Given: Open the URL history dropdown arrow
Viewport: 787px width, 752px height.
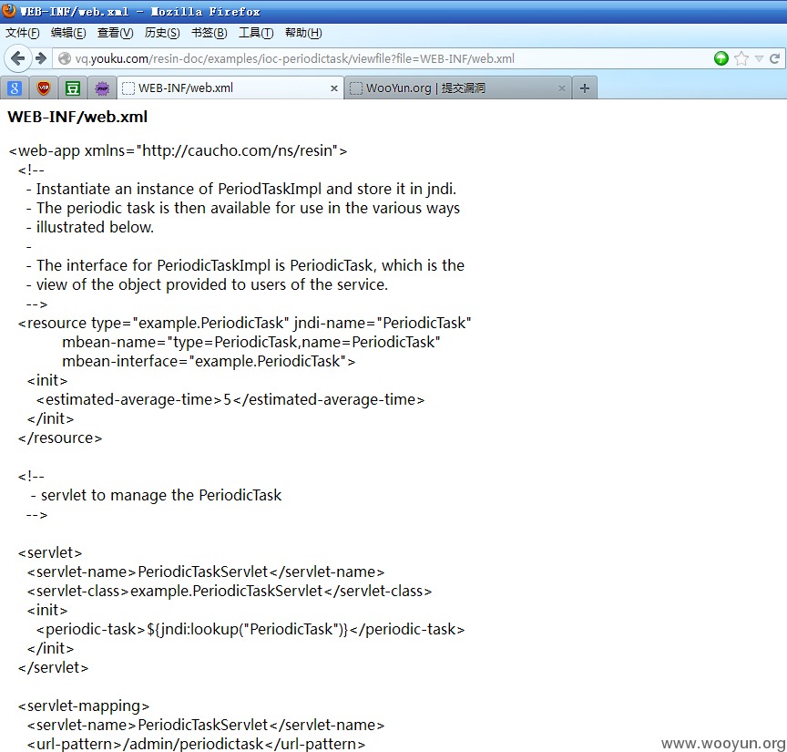Looking at the screenshot, I should click(759, 58).
